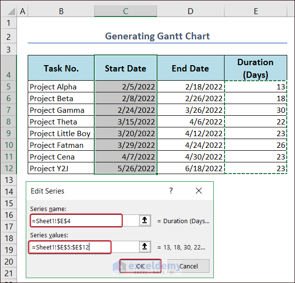Select the 'Start Date' header cell

(125, 68)
